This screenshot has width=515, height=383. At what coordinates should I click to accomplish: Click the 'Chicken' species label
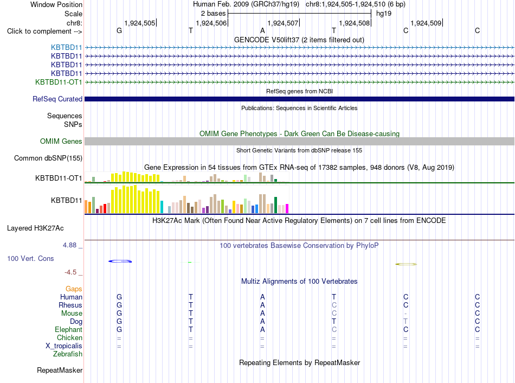point(69,337)
